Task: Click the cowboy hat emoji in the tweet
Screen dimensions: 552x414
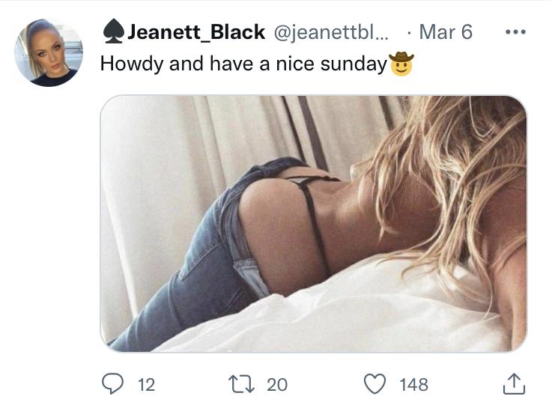Action: 401,64
